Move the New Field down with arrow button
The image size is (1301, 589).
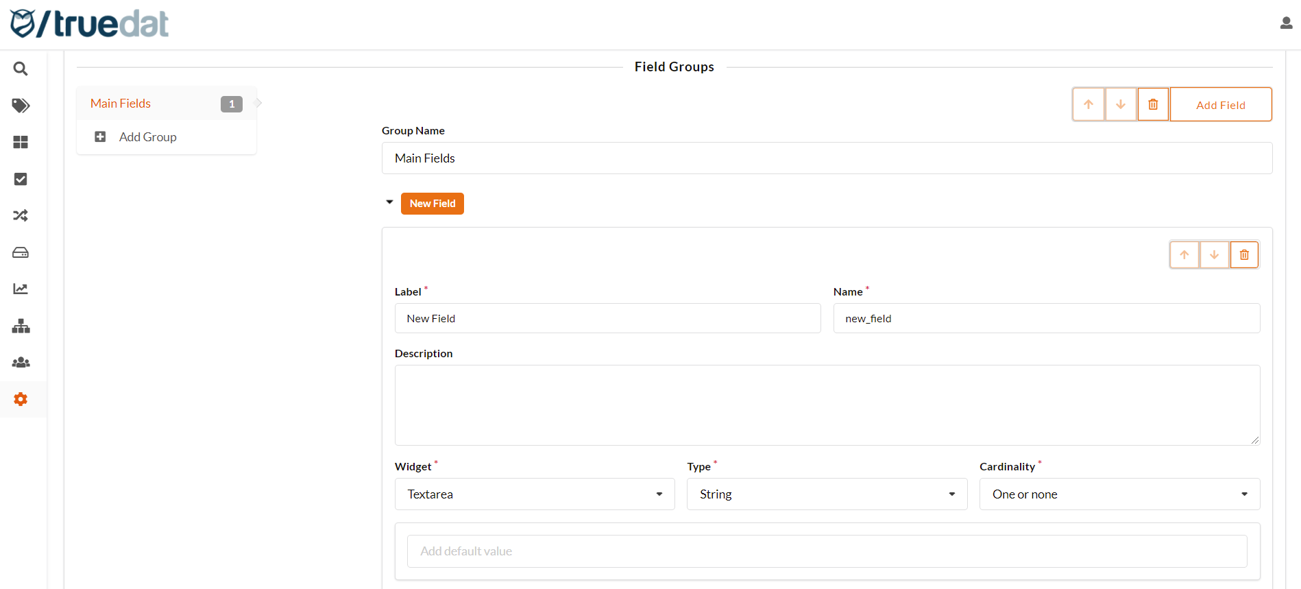click(x=1214, y=255)
